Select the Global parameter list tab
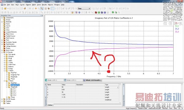The height and width of the screenshot is (110, 184). (x=50, y=105)
